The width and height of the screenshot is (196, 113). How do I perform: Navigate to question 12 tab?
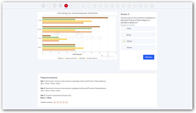tap(106, 6)
